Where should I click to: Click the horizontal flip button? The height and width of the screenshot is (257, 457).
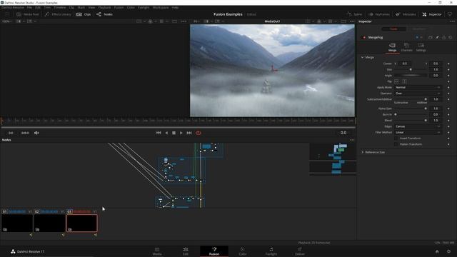pos(397,81)
